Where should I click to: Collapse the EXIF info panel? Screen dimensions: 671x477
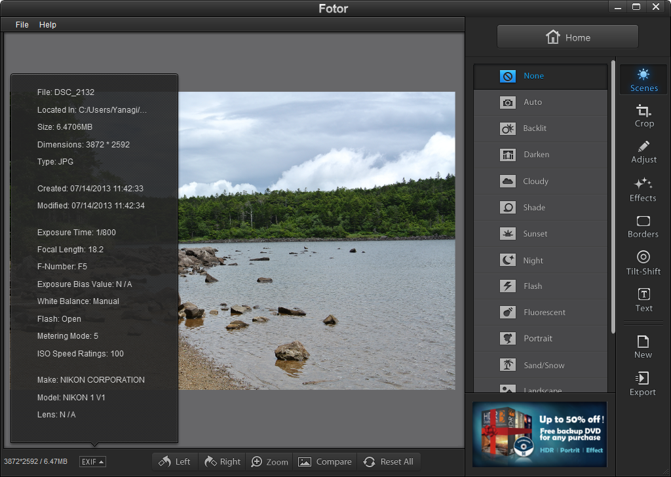pos(92,462)
